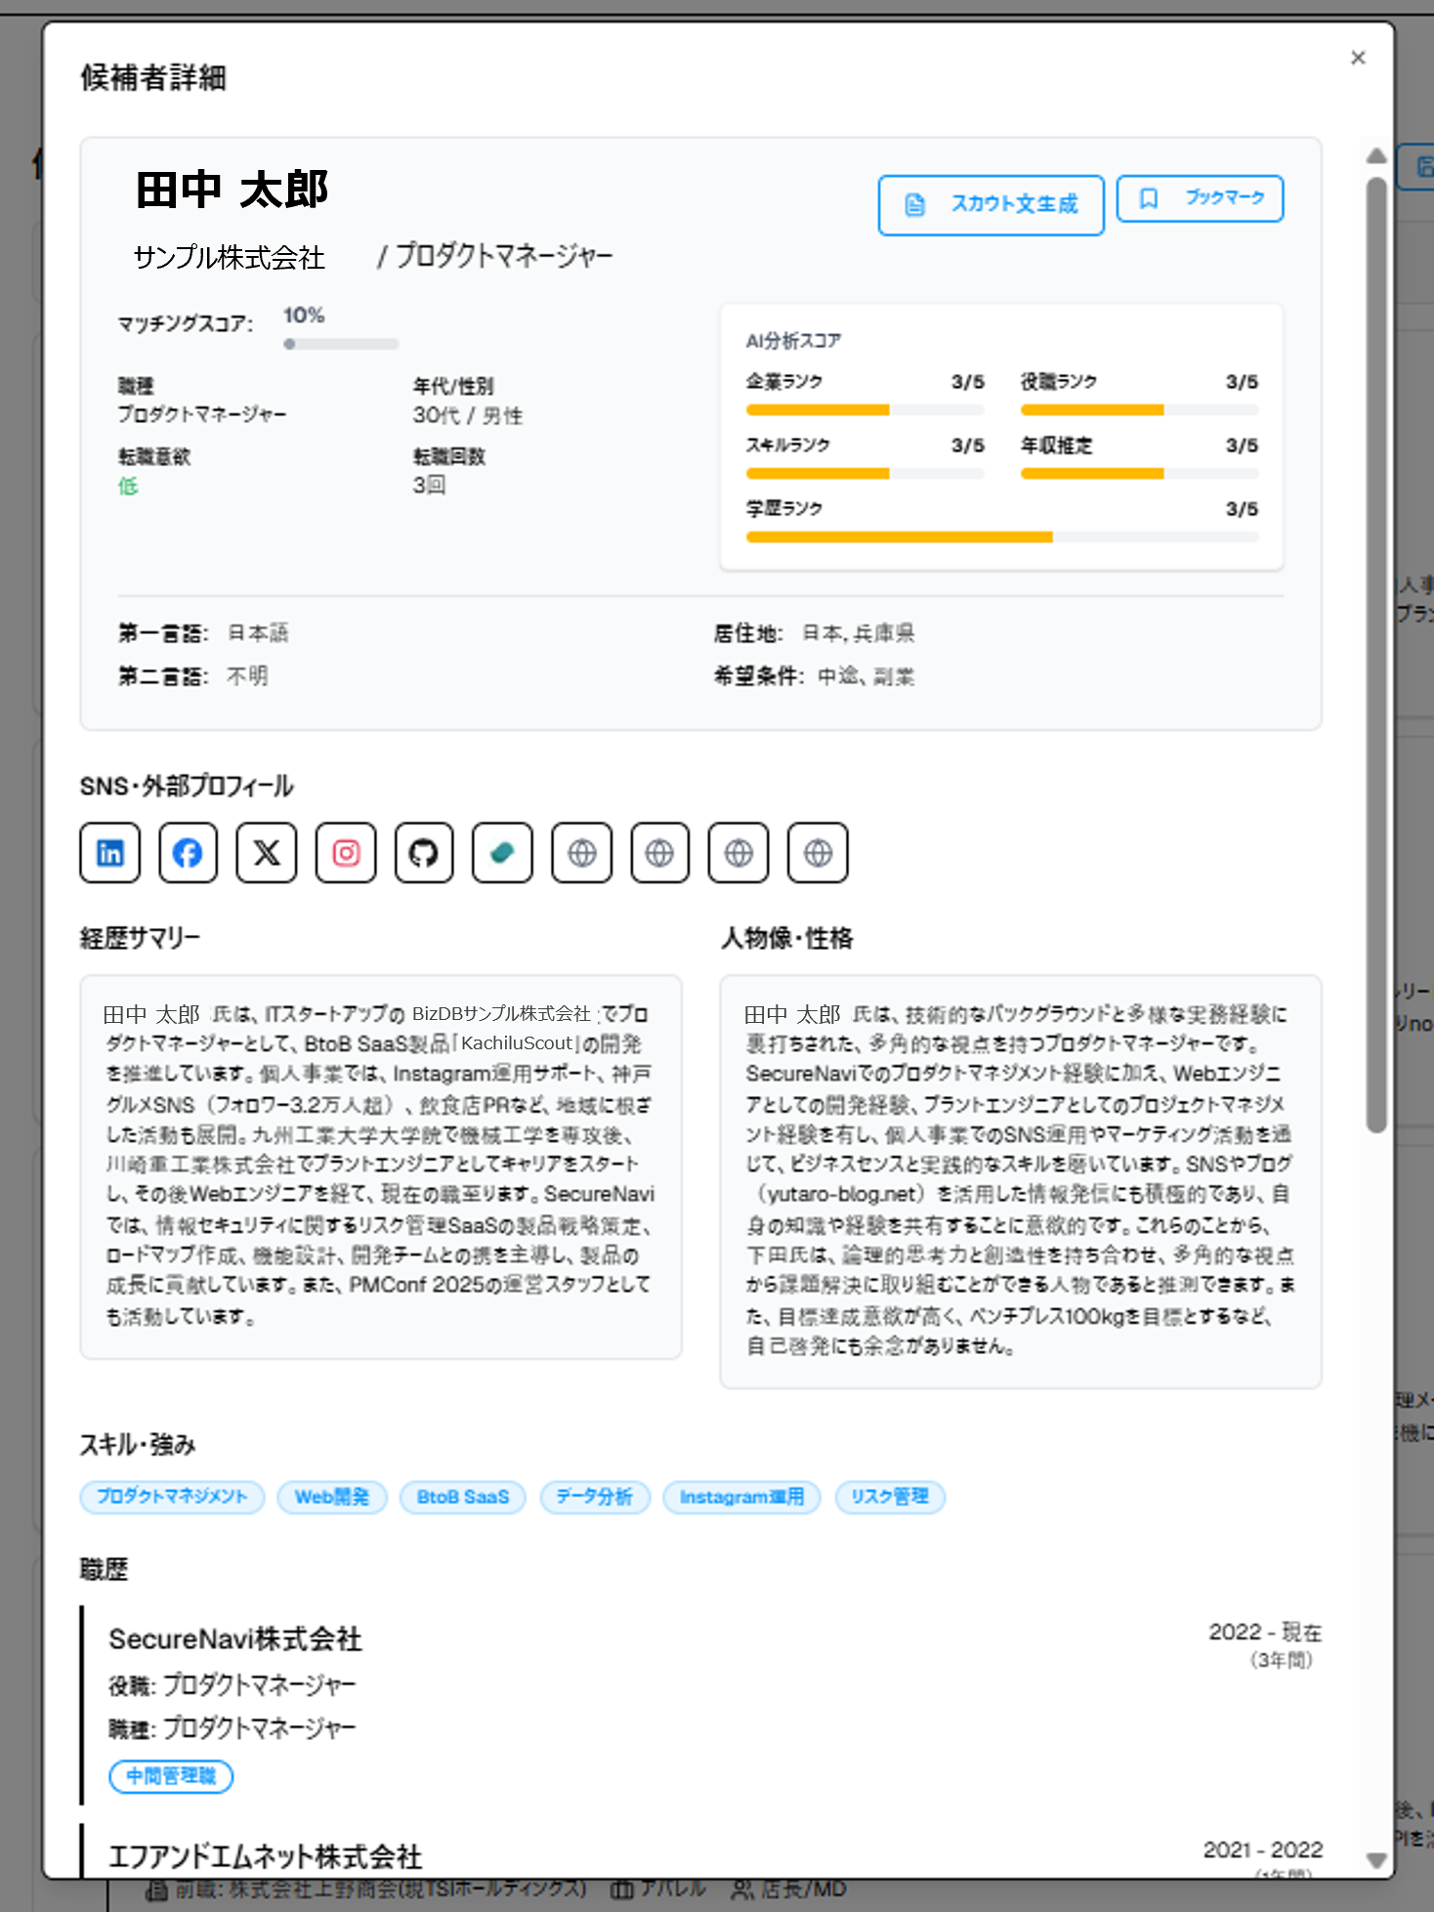This screenshot has width=1434, height=1912.
Task: Click the 役職ランク score bar
Action: coord(1140,410)
